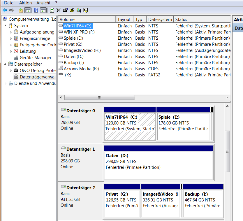243x221 pixels.
Task: Collapse the Datenspeicher tree node
Action: pos(6,64)
